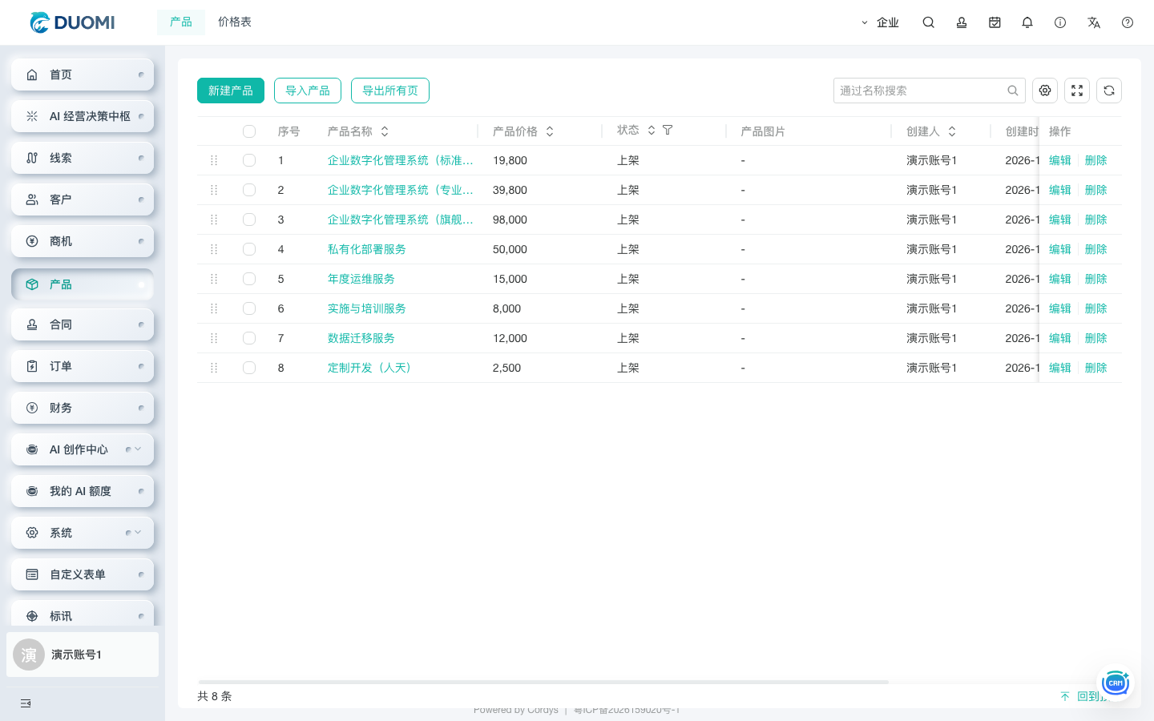
Task: Open product link 私有化部署服务
Action: pos(367,249)
